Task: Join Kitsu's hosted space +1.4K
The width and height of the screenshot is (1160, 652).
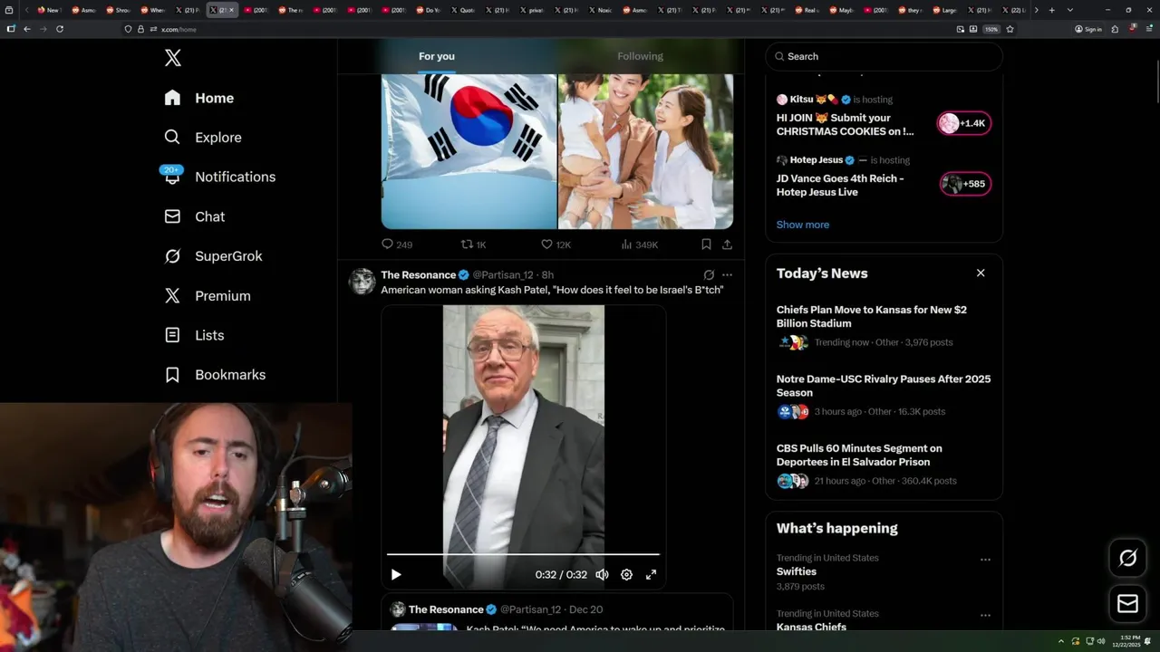Action: [964, 123]
